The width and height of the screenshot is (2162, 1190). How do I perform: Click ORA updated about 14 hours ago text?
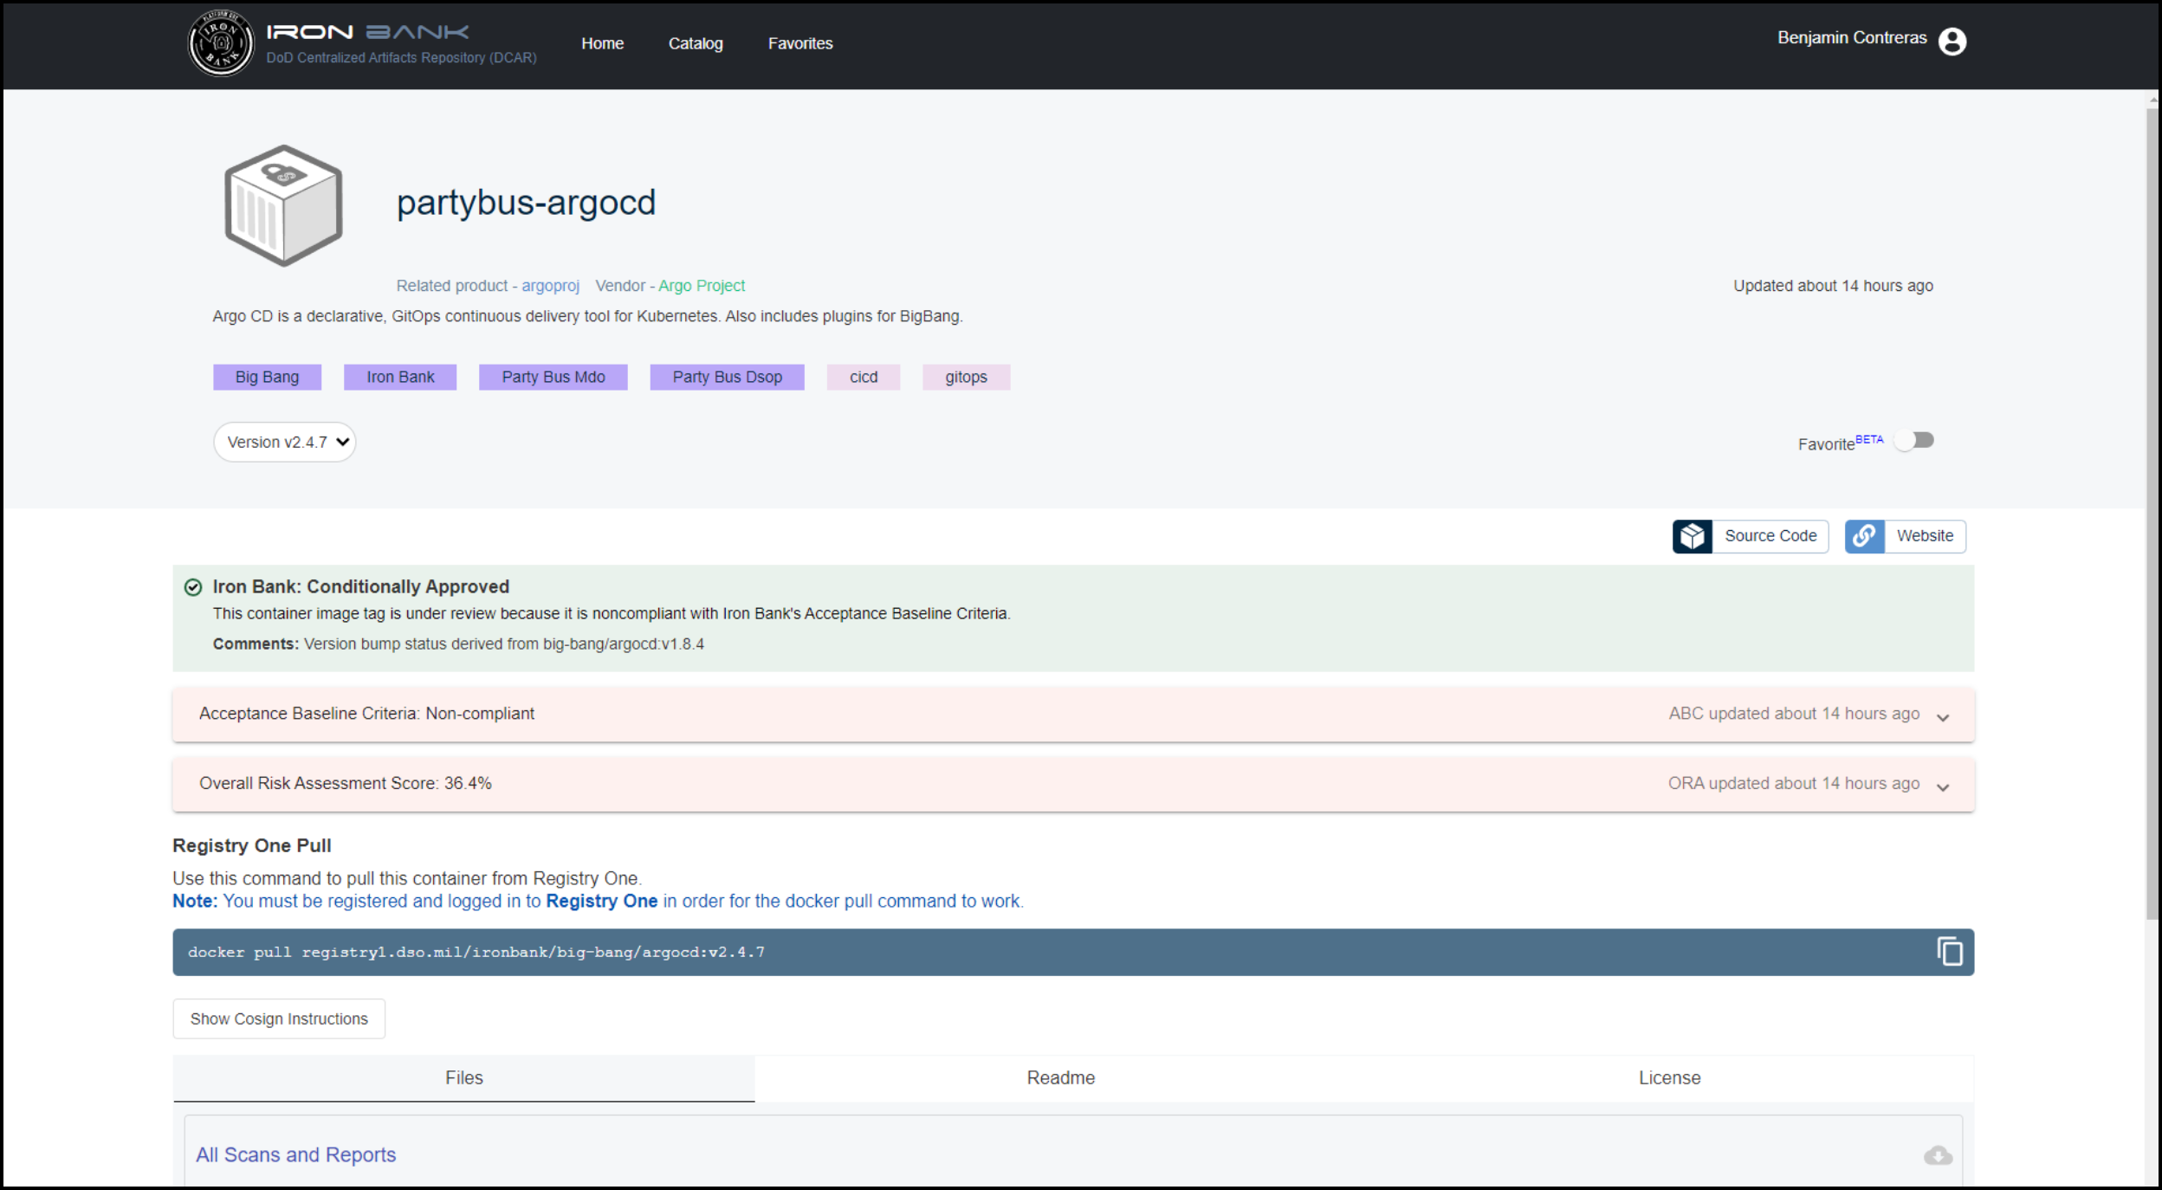coord(1794,783)
